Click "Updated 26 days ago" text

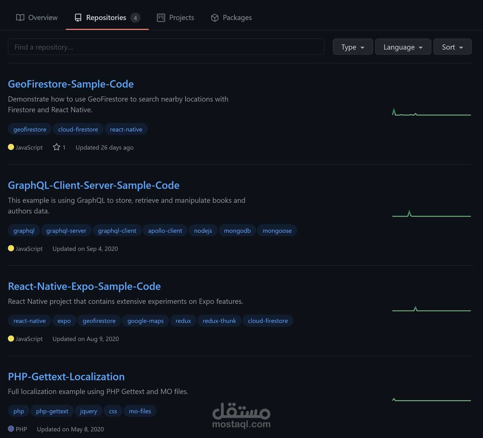[104, 148]
